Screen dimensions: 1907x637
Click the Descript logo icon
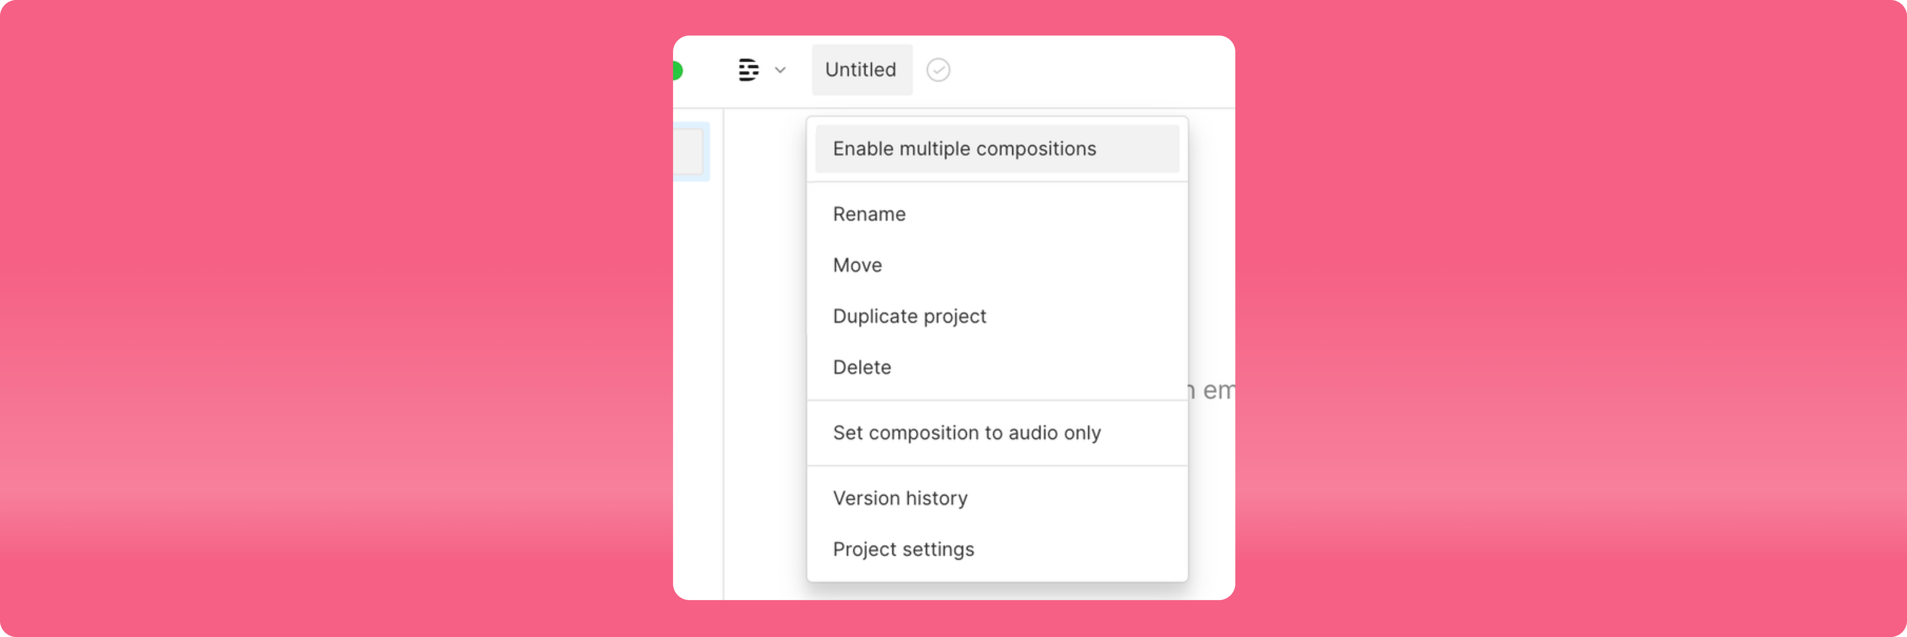(748, 70)
